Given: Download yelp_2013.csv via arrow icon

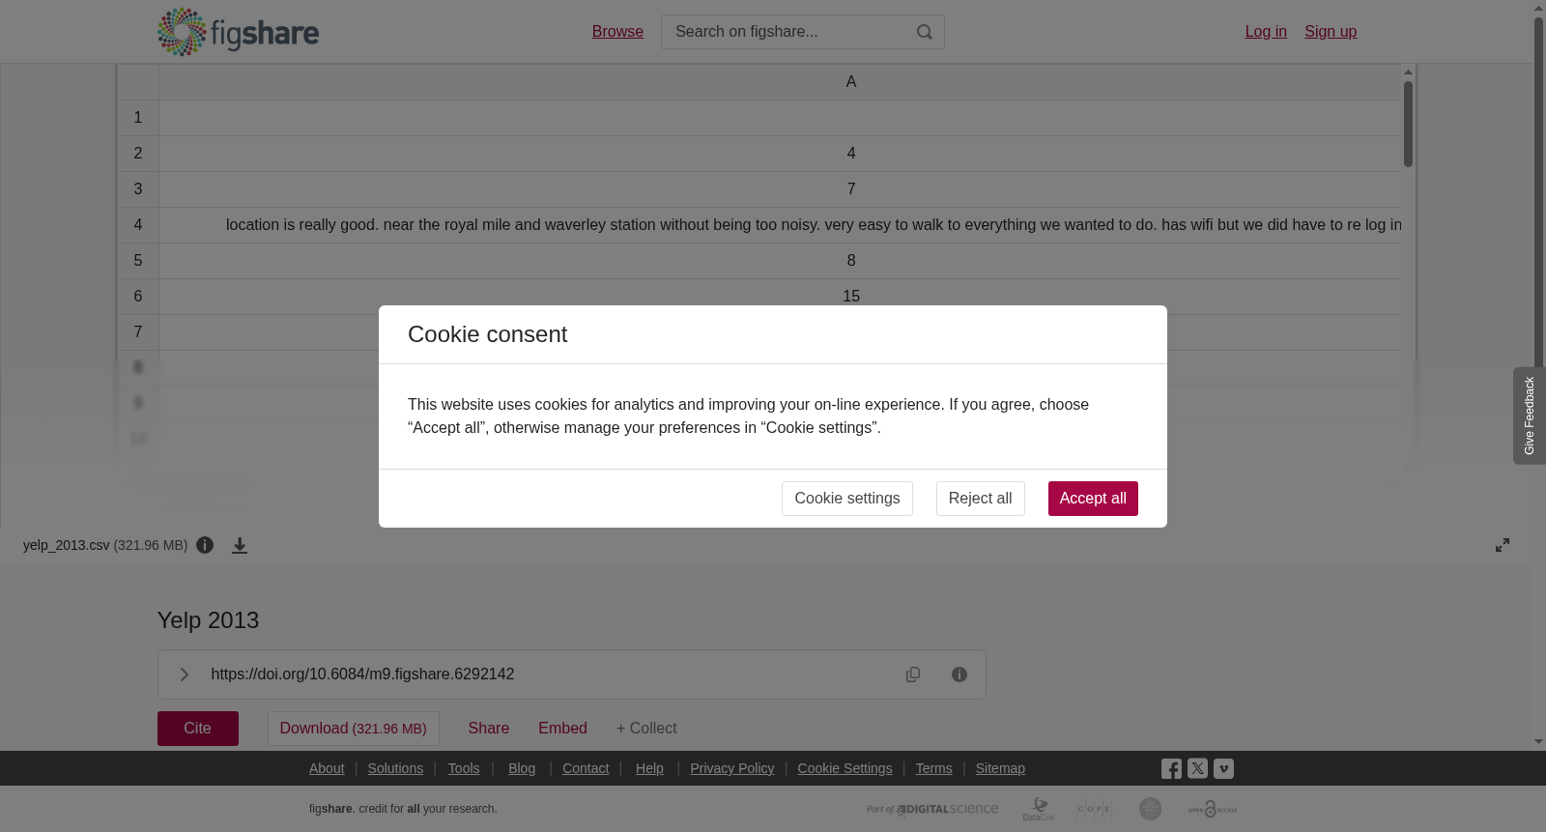Looking at the screenshot, I should (240, 545).
